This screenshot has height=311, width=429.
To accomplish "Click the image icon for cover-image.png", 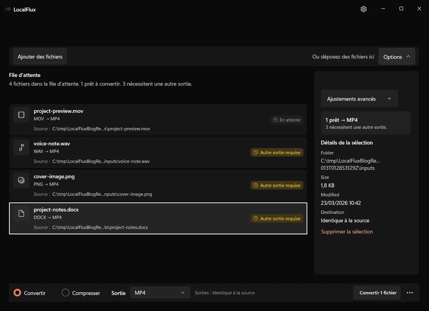I will coord(21,180).
